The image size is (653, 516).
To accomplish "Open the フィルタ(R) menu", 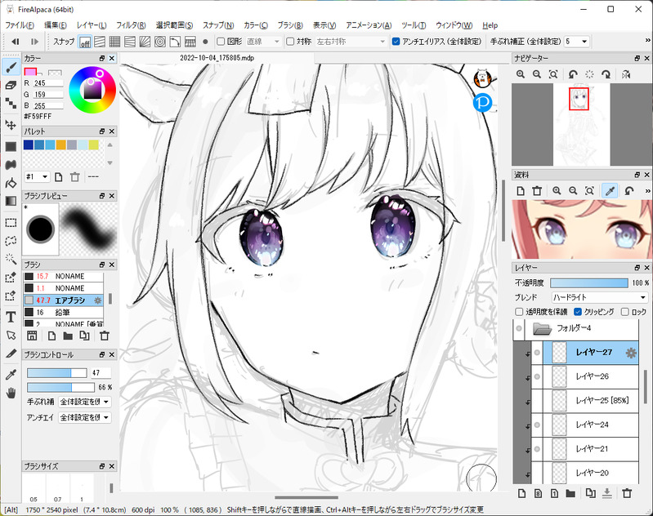I will tap(131, 25).
